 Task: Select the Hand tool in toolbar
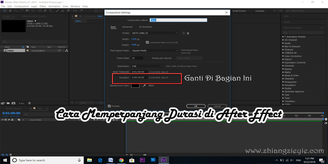pyautogui.click(x=10, y=11)
